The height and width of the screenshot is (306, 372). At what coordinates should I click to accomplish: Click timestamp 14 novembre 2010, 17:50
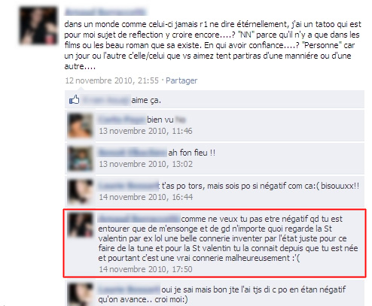tap(145, 269)
